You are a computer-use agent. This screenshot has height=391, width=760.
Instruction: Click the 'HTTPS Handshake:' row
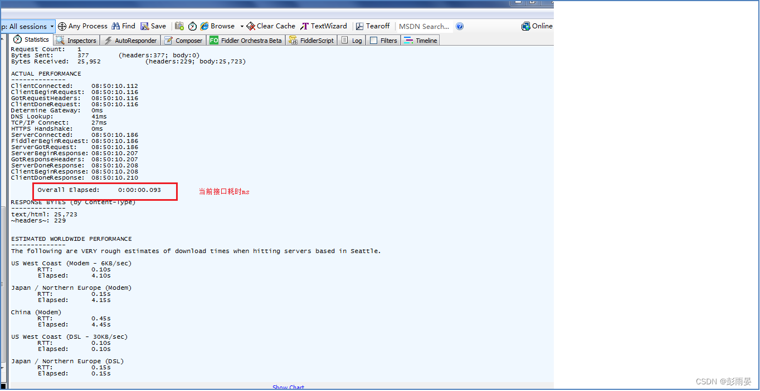point(57,128)
